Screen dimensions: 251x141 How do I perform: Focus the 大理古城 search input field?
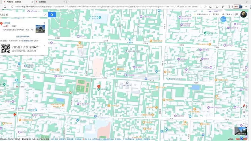tap(21, 15)
